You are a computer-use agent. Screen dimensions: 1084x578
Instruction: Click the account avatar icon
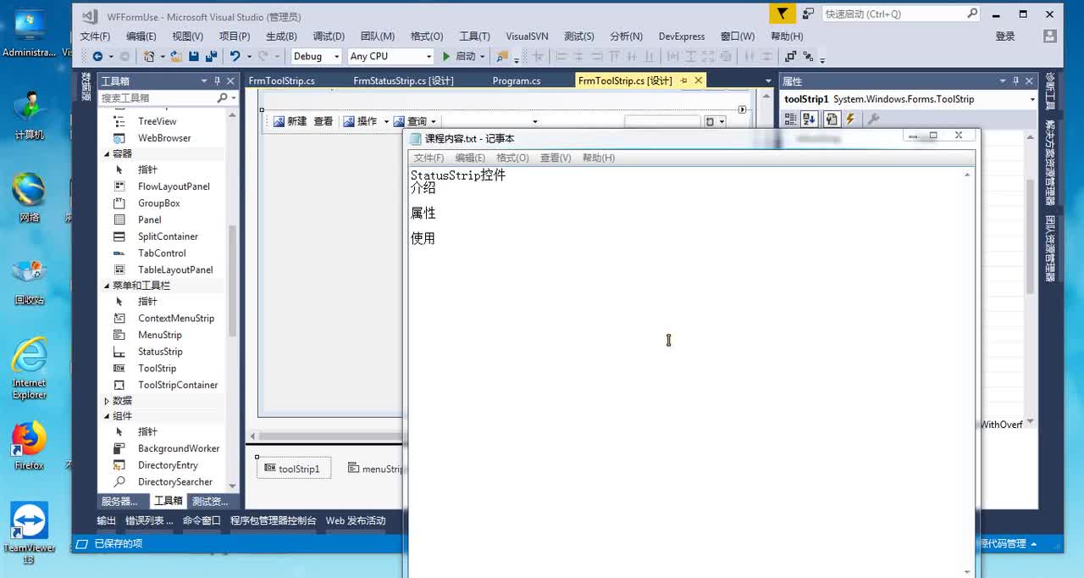[1050, 36]
